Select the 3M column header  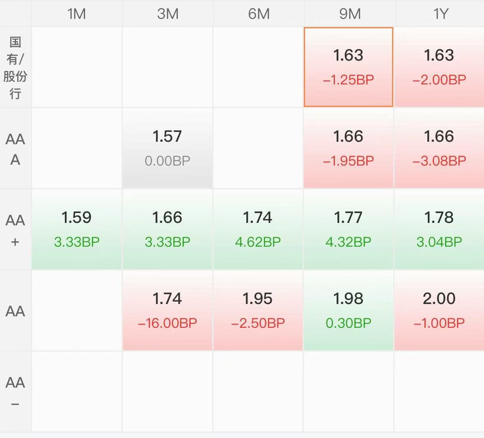pyautogui.click(x=167, y=13)
